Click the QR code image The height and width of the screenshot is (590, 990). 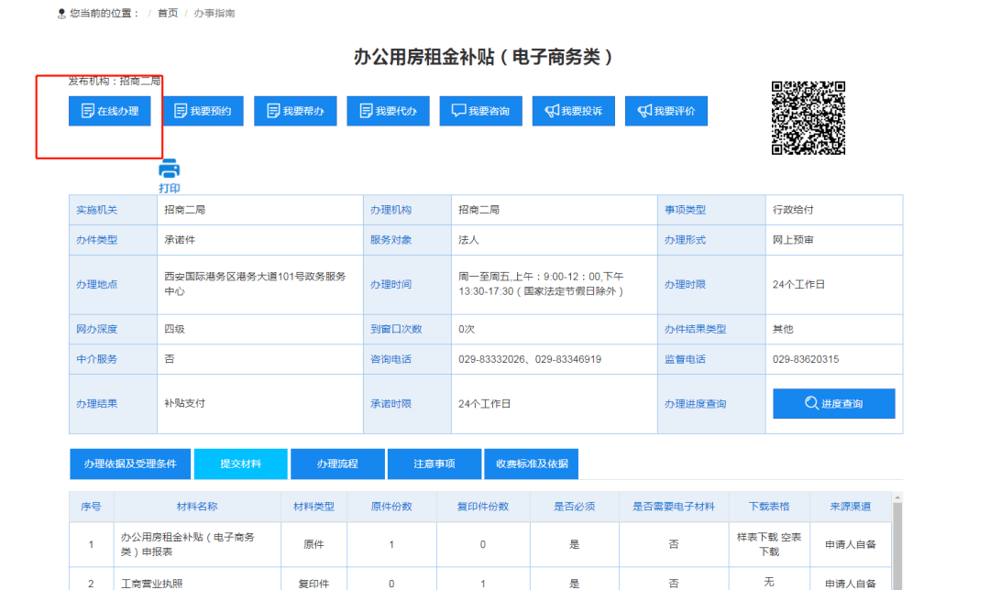point(808,118)
